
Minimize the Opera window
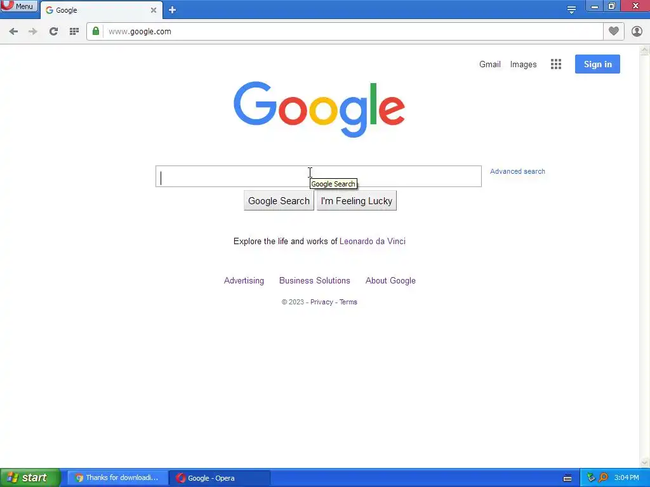click(594, 6)
